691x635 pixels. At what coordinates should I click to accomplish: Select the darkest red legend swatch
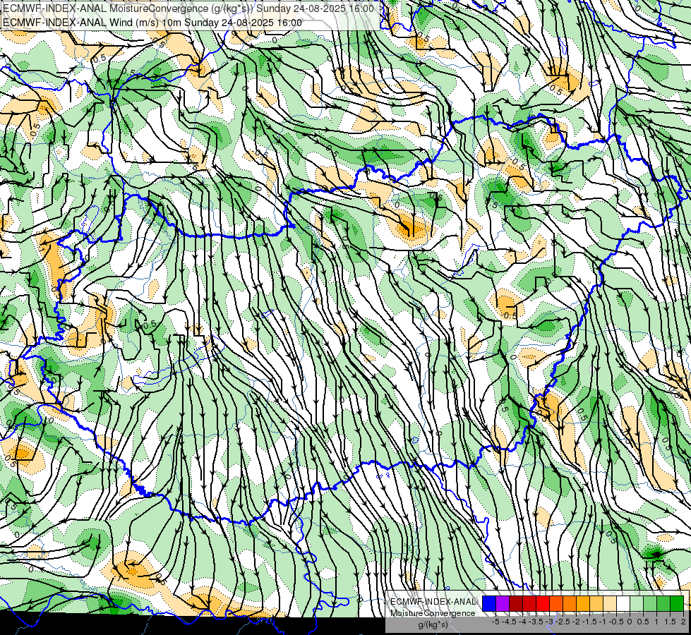(x=516, y=604)
